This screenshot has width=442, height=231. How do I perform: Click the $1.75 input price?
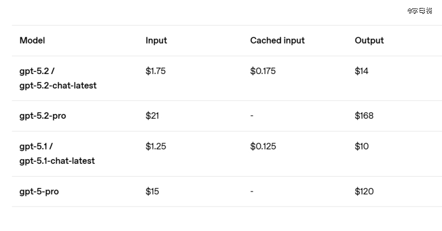155,71
